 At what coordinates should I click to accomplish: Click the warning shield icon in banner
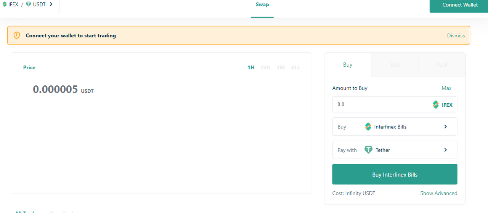[x=16, y=35]
